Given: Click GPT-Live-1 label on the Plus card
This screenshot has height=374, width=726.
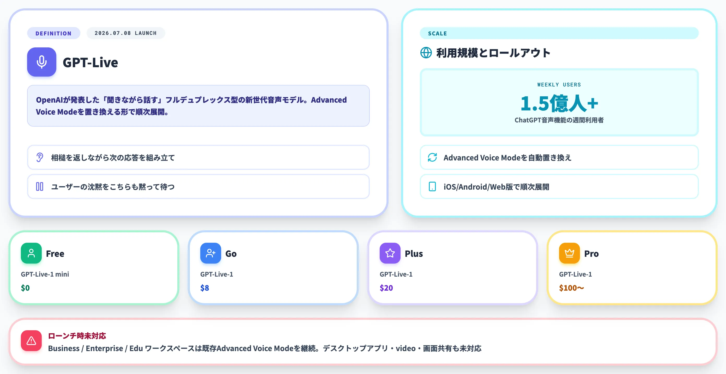Looking at the screenshot, I should point(396,274).
